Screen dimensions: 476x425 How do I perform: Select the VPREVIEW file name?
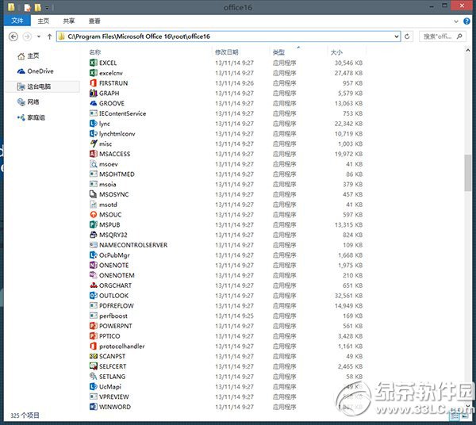coord(113,396)
